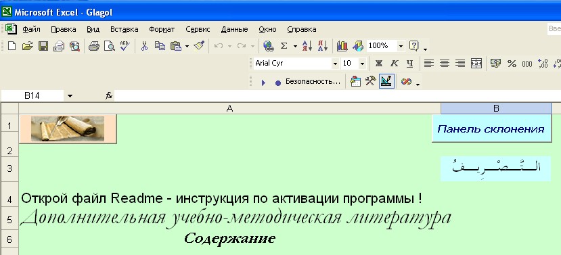Open the Сервис menu
The image size is (561, 255).
click(x=198, y=29)
